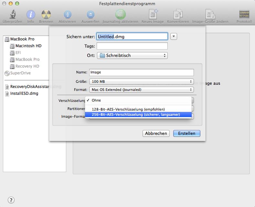Choose 256-Bit-AES-Verschlüsselung option
The width and height of the screenshot is (255, 207).
[x=138, y=114]
